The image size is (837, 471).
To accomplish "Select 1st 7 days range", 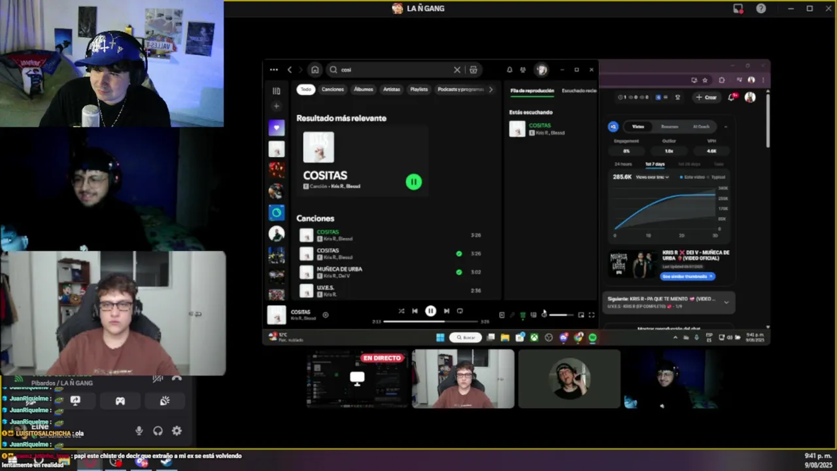I will click(655, 164).
